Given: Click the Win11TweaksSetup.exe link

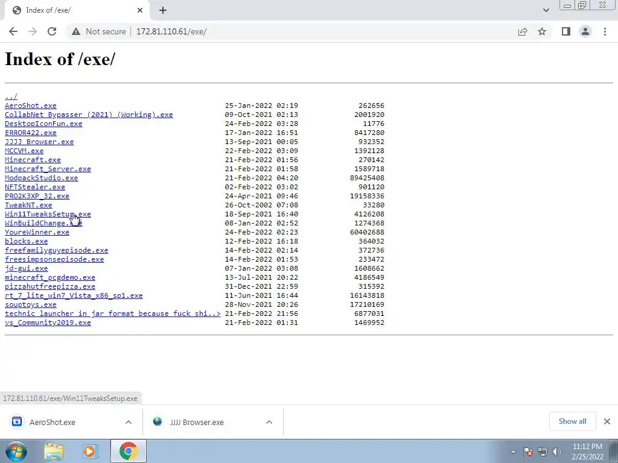Looking at the screenshot, I should [48, 214].
